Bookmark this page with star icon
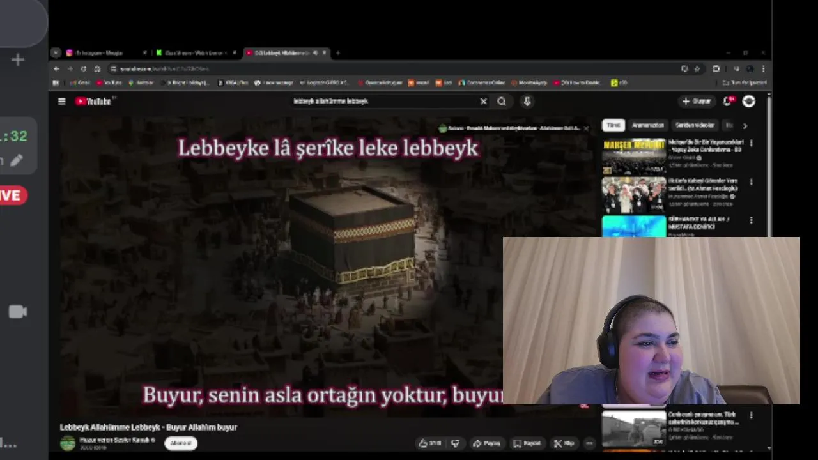Screen dimensions: 818x460 tap(697, 69)
